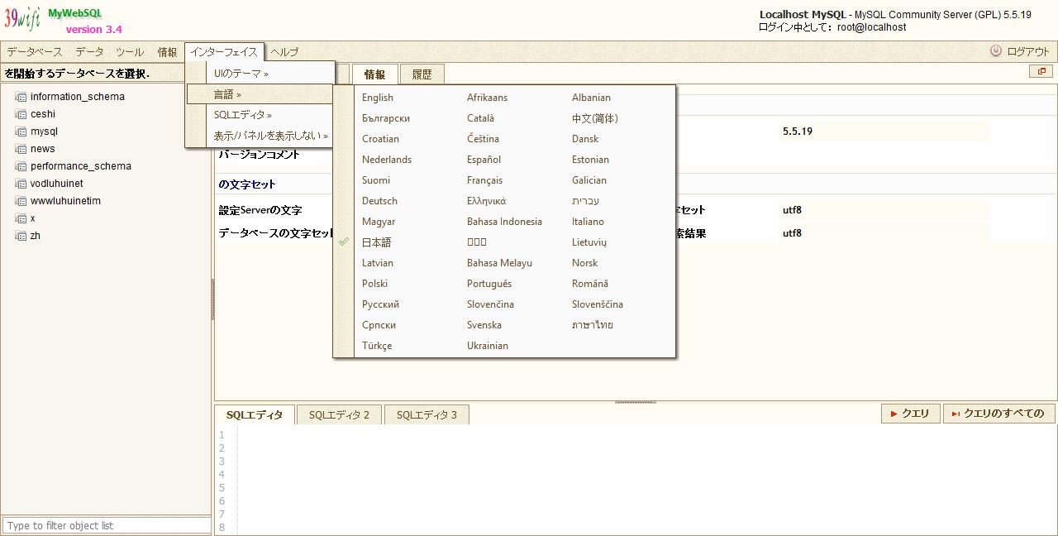The height and width of the screenshot is (536, 1058).
Task: Open the データベース menu
Action: [35, 51]
